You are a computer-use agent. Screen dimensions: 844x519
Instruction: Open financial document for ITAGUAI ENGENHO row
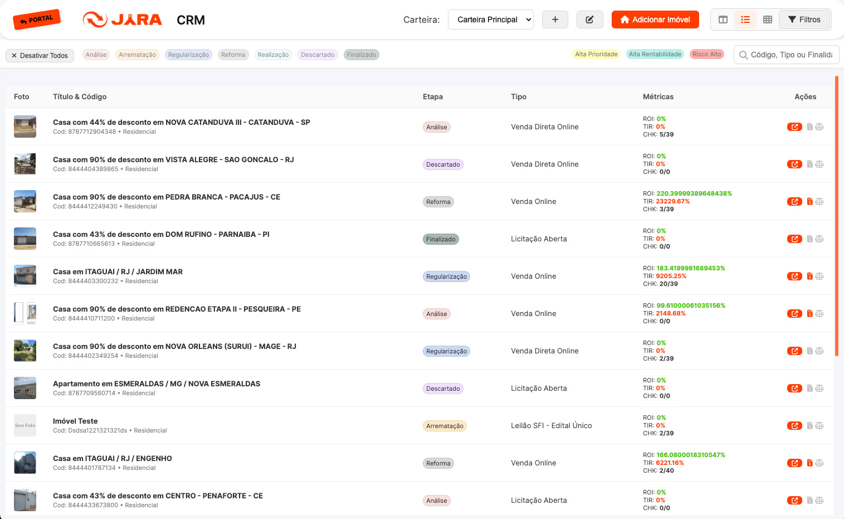(810, 463)
